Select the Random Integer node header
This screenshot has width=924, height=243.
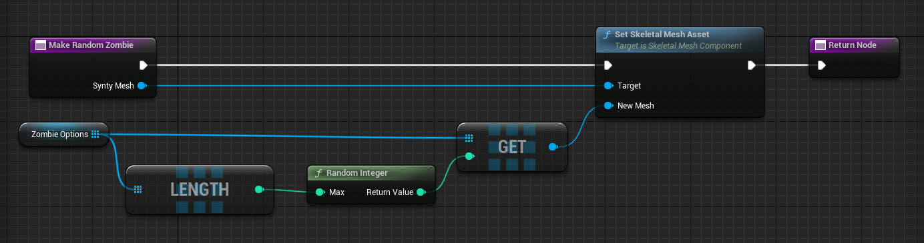(371, 173)
